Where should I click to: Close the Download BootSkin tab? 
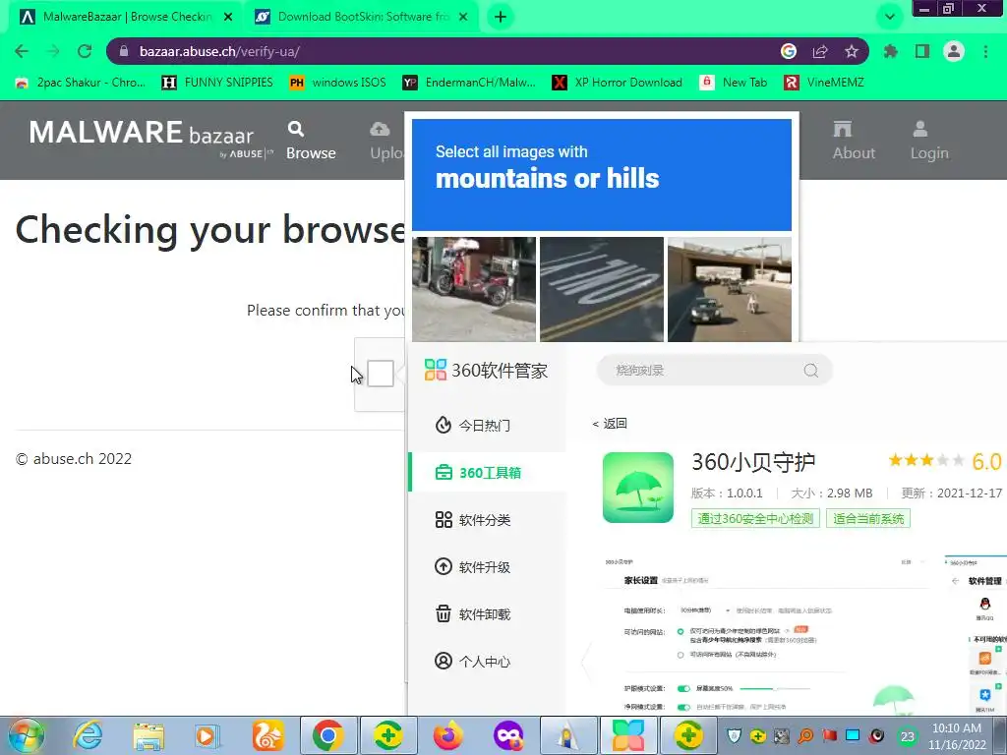coord(464,18)
